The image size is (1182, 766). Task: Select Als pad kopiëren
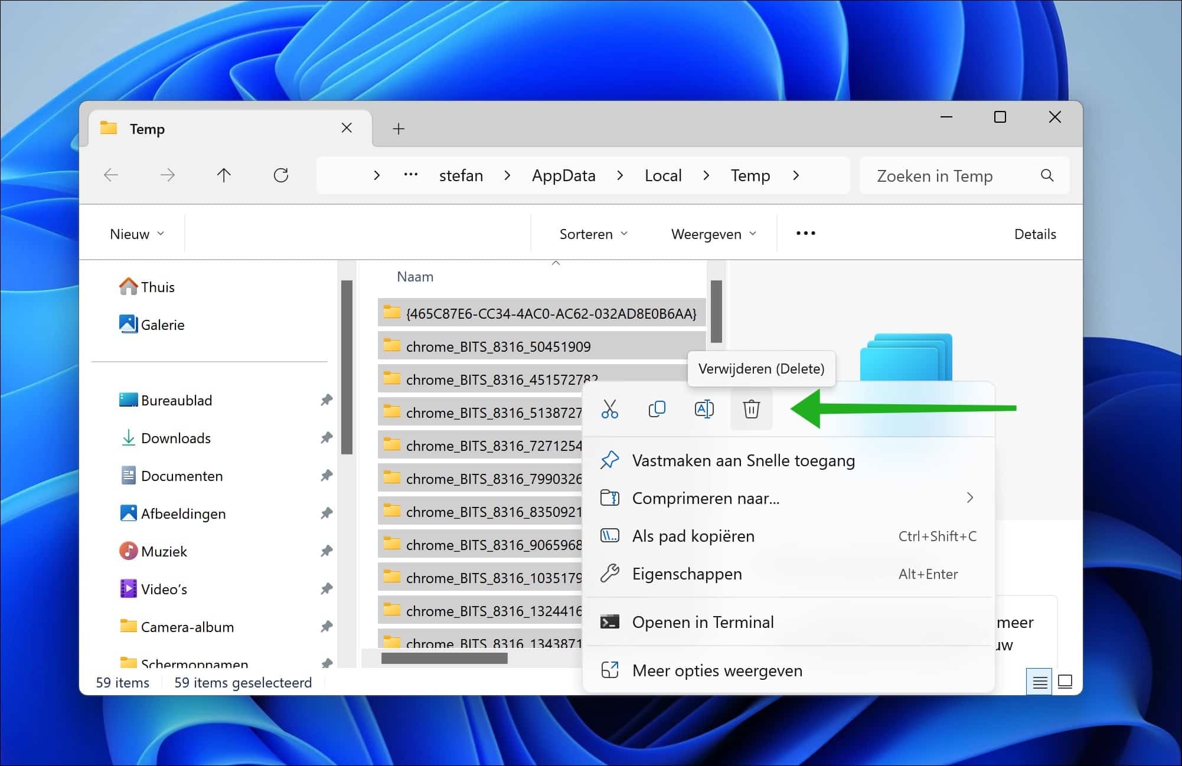[693, 536]
